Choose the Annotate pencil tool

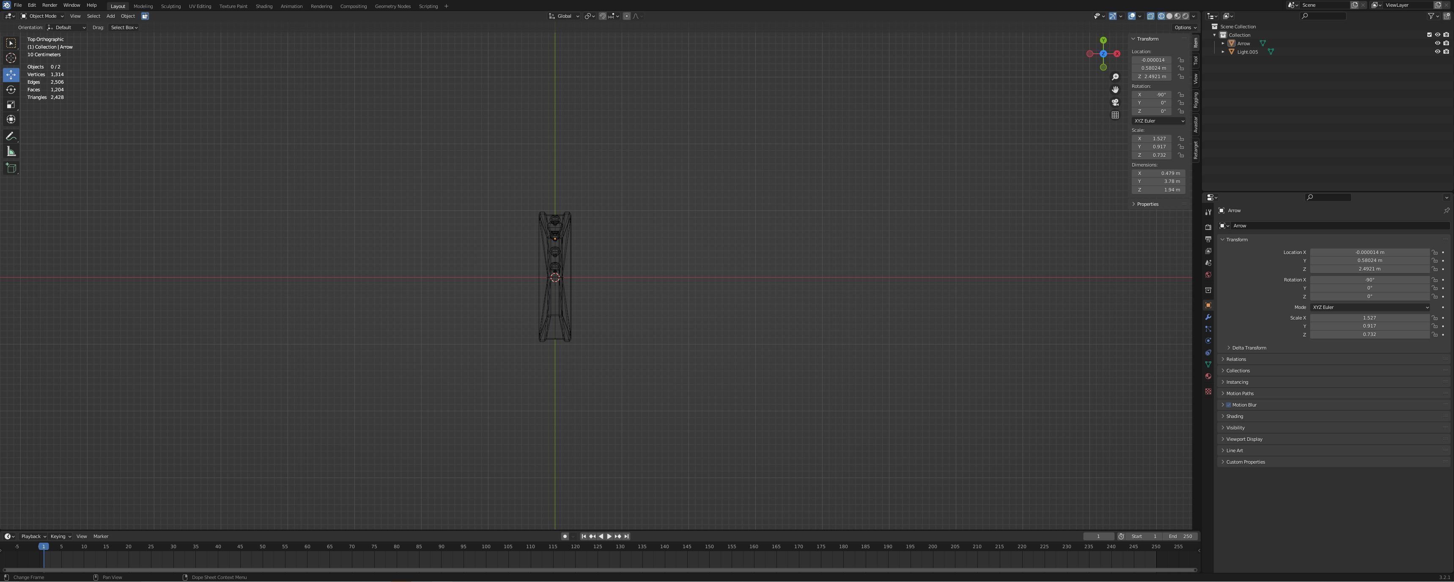click(x=11, y=137)
